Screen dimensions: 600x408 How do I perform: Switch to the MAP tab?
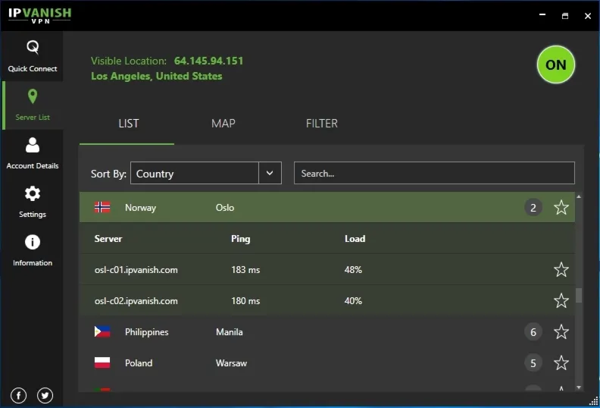[x=223, y=124]
